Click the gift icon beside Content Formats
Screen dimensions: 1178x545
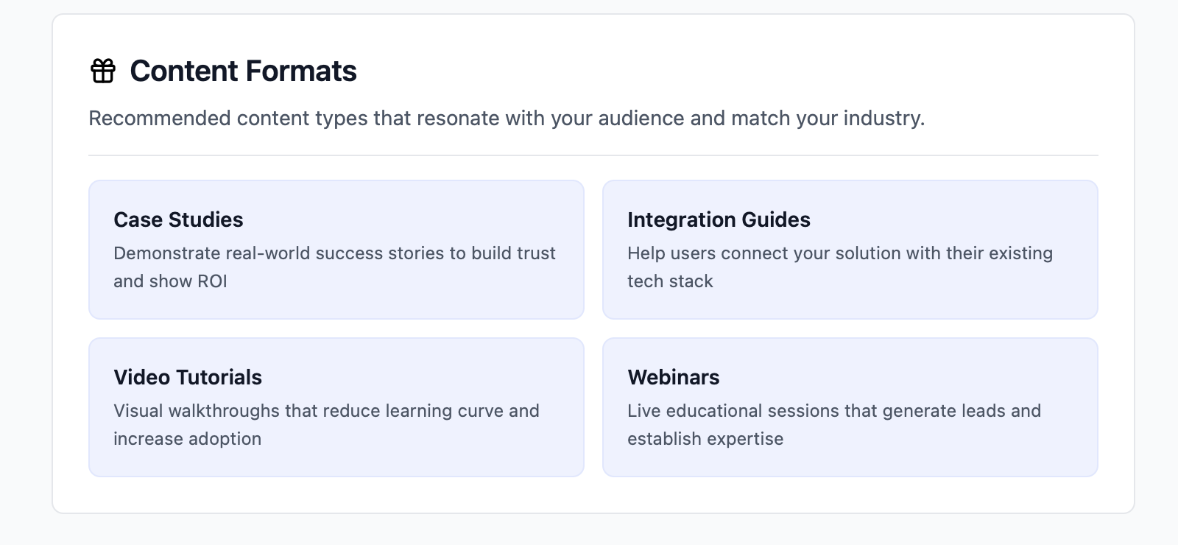[103, 71]
